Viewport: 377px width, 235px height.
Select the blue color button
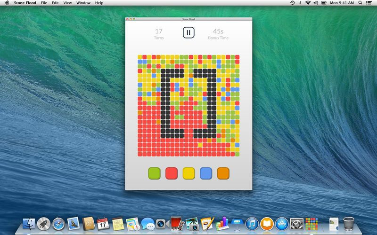click(206, 173)
